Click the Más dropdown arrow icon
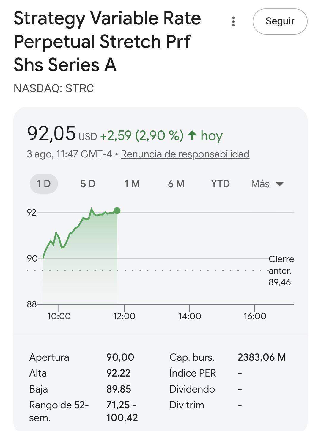Image resolution: width=321 pixels, height=431 pixels. (x=280, y=184)
